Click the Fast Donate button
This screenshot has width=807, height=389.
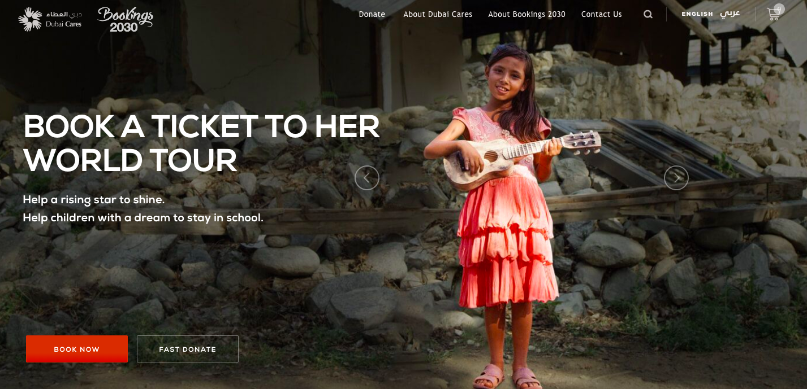click(x=188, y=349)
